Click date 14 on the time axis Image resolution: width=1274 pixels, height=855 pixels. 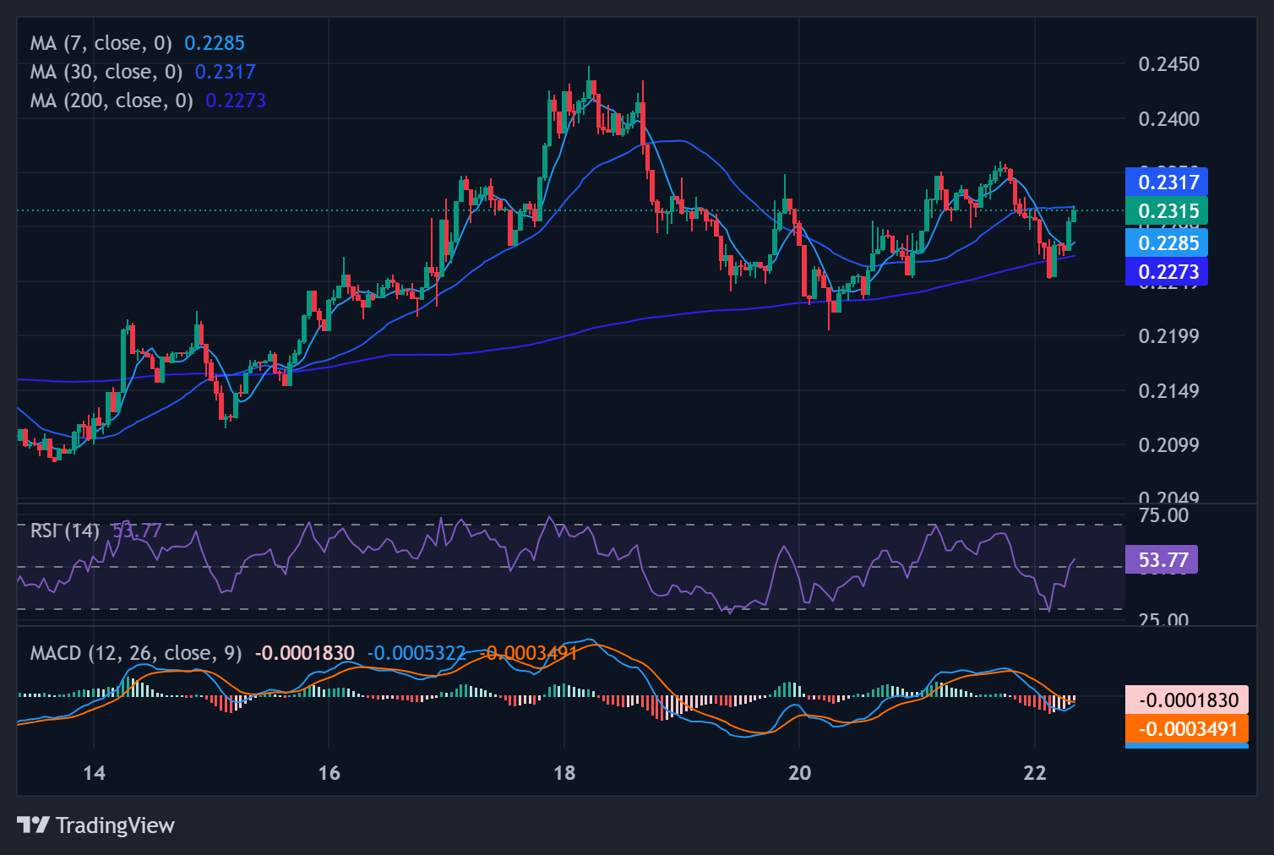94,772
